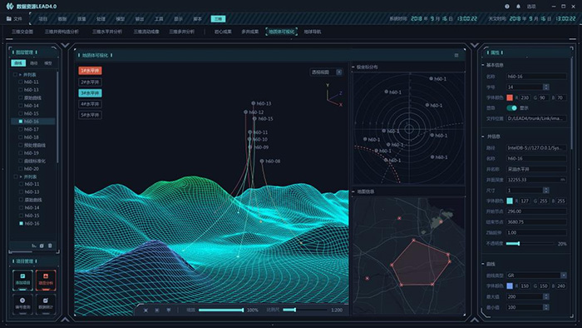The image size is (582, 328).
Task: Click the trash icon below layer list
Action: (50, 246)
